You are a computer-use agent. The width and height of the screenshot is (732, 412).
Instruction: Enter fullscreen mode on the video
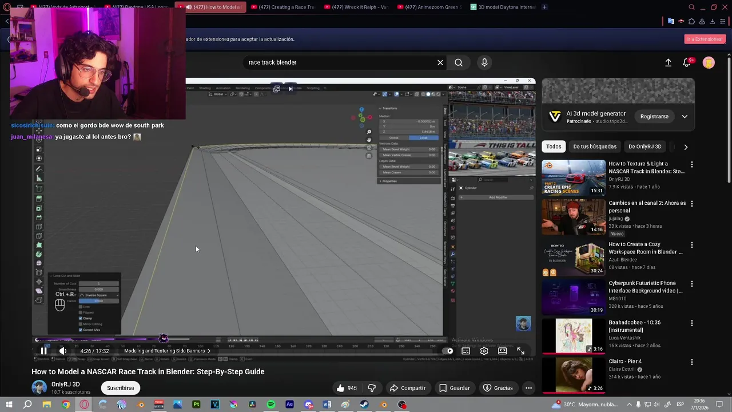point(520,351)
